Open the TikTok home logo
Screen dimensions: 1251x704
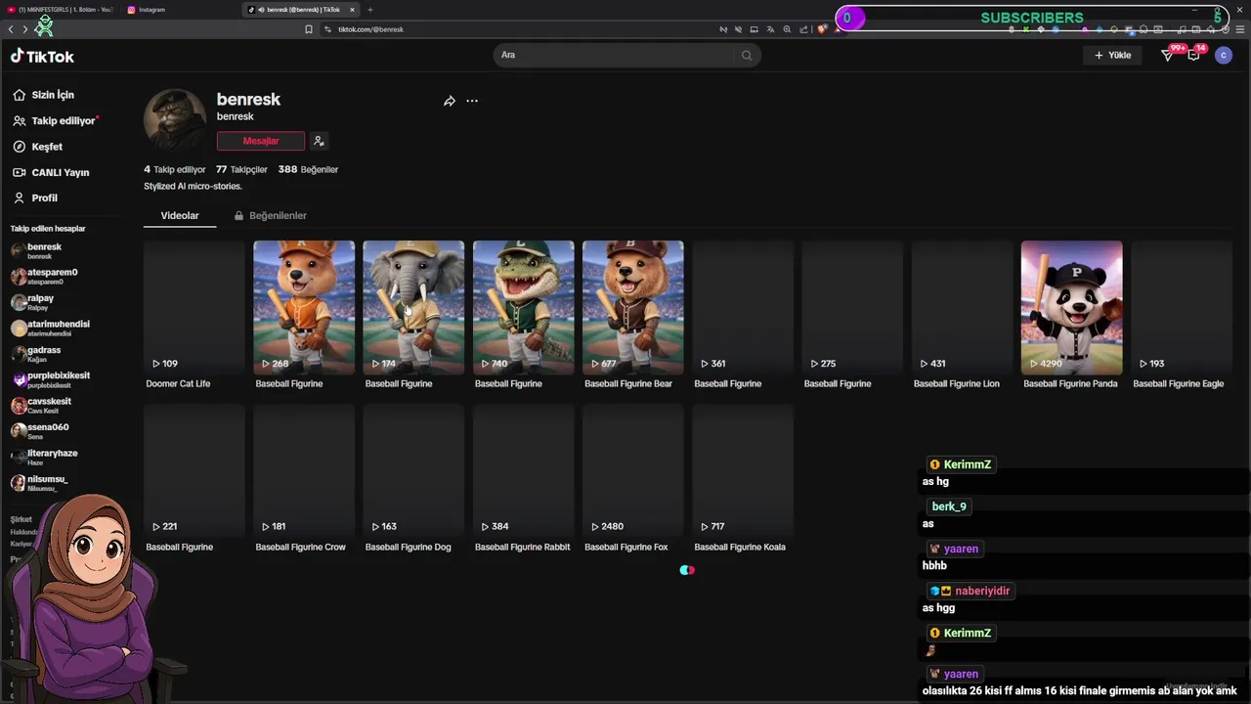coord(42,56)
